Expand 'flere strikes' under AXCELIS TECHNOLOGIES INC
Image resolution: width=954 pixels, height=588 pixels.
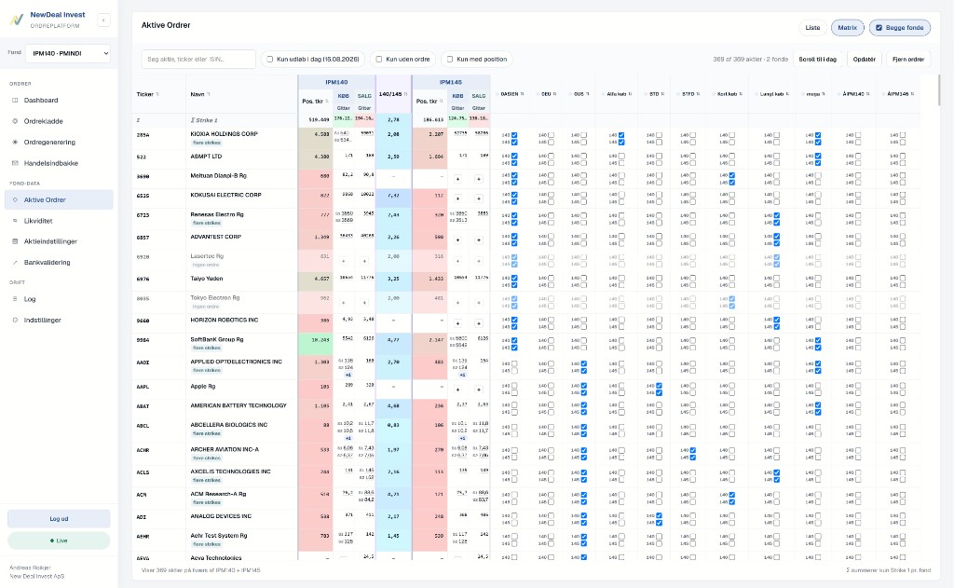pos(207,480)
